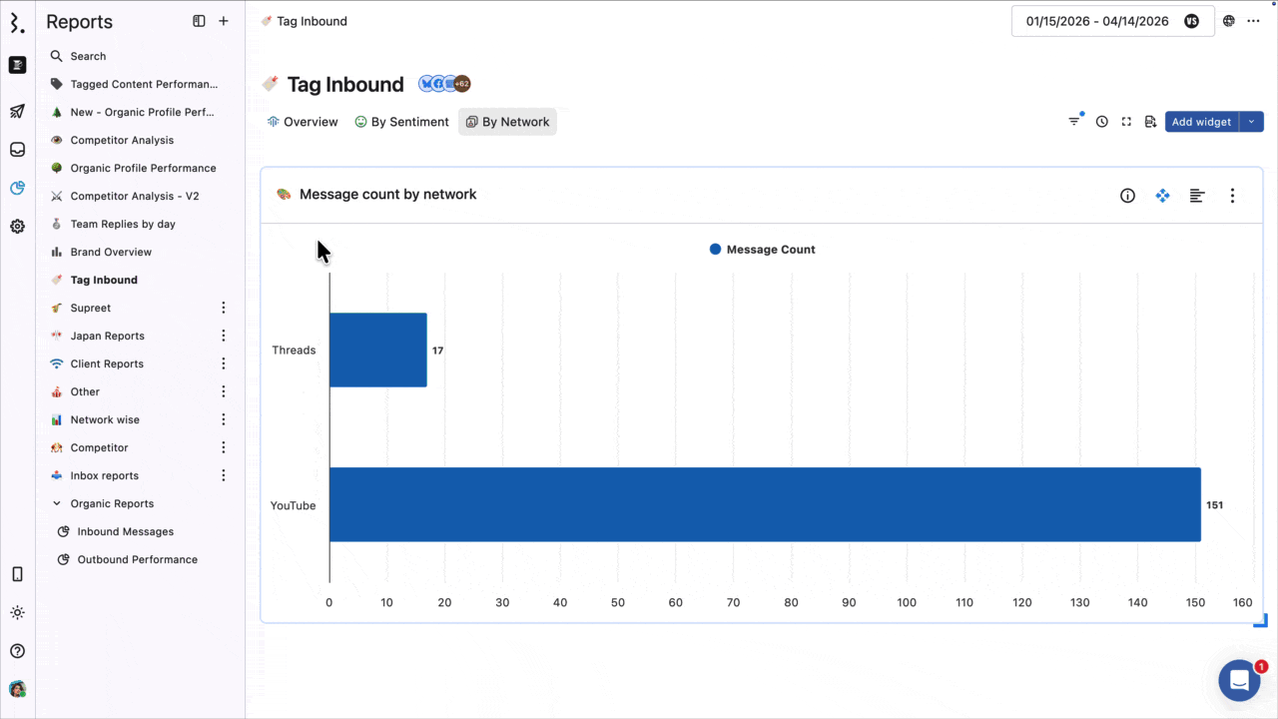Switch to the By Sentiment tab
The image size is (1278, 719).
pyautogui.click(x=401, y=122)
